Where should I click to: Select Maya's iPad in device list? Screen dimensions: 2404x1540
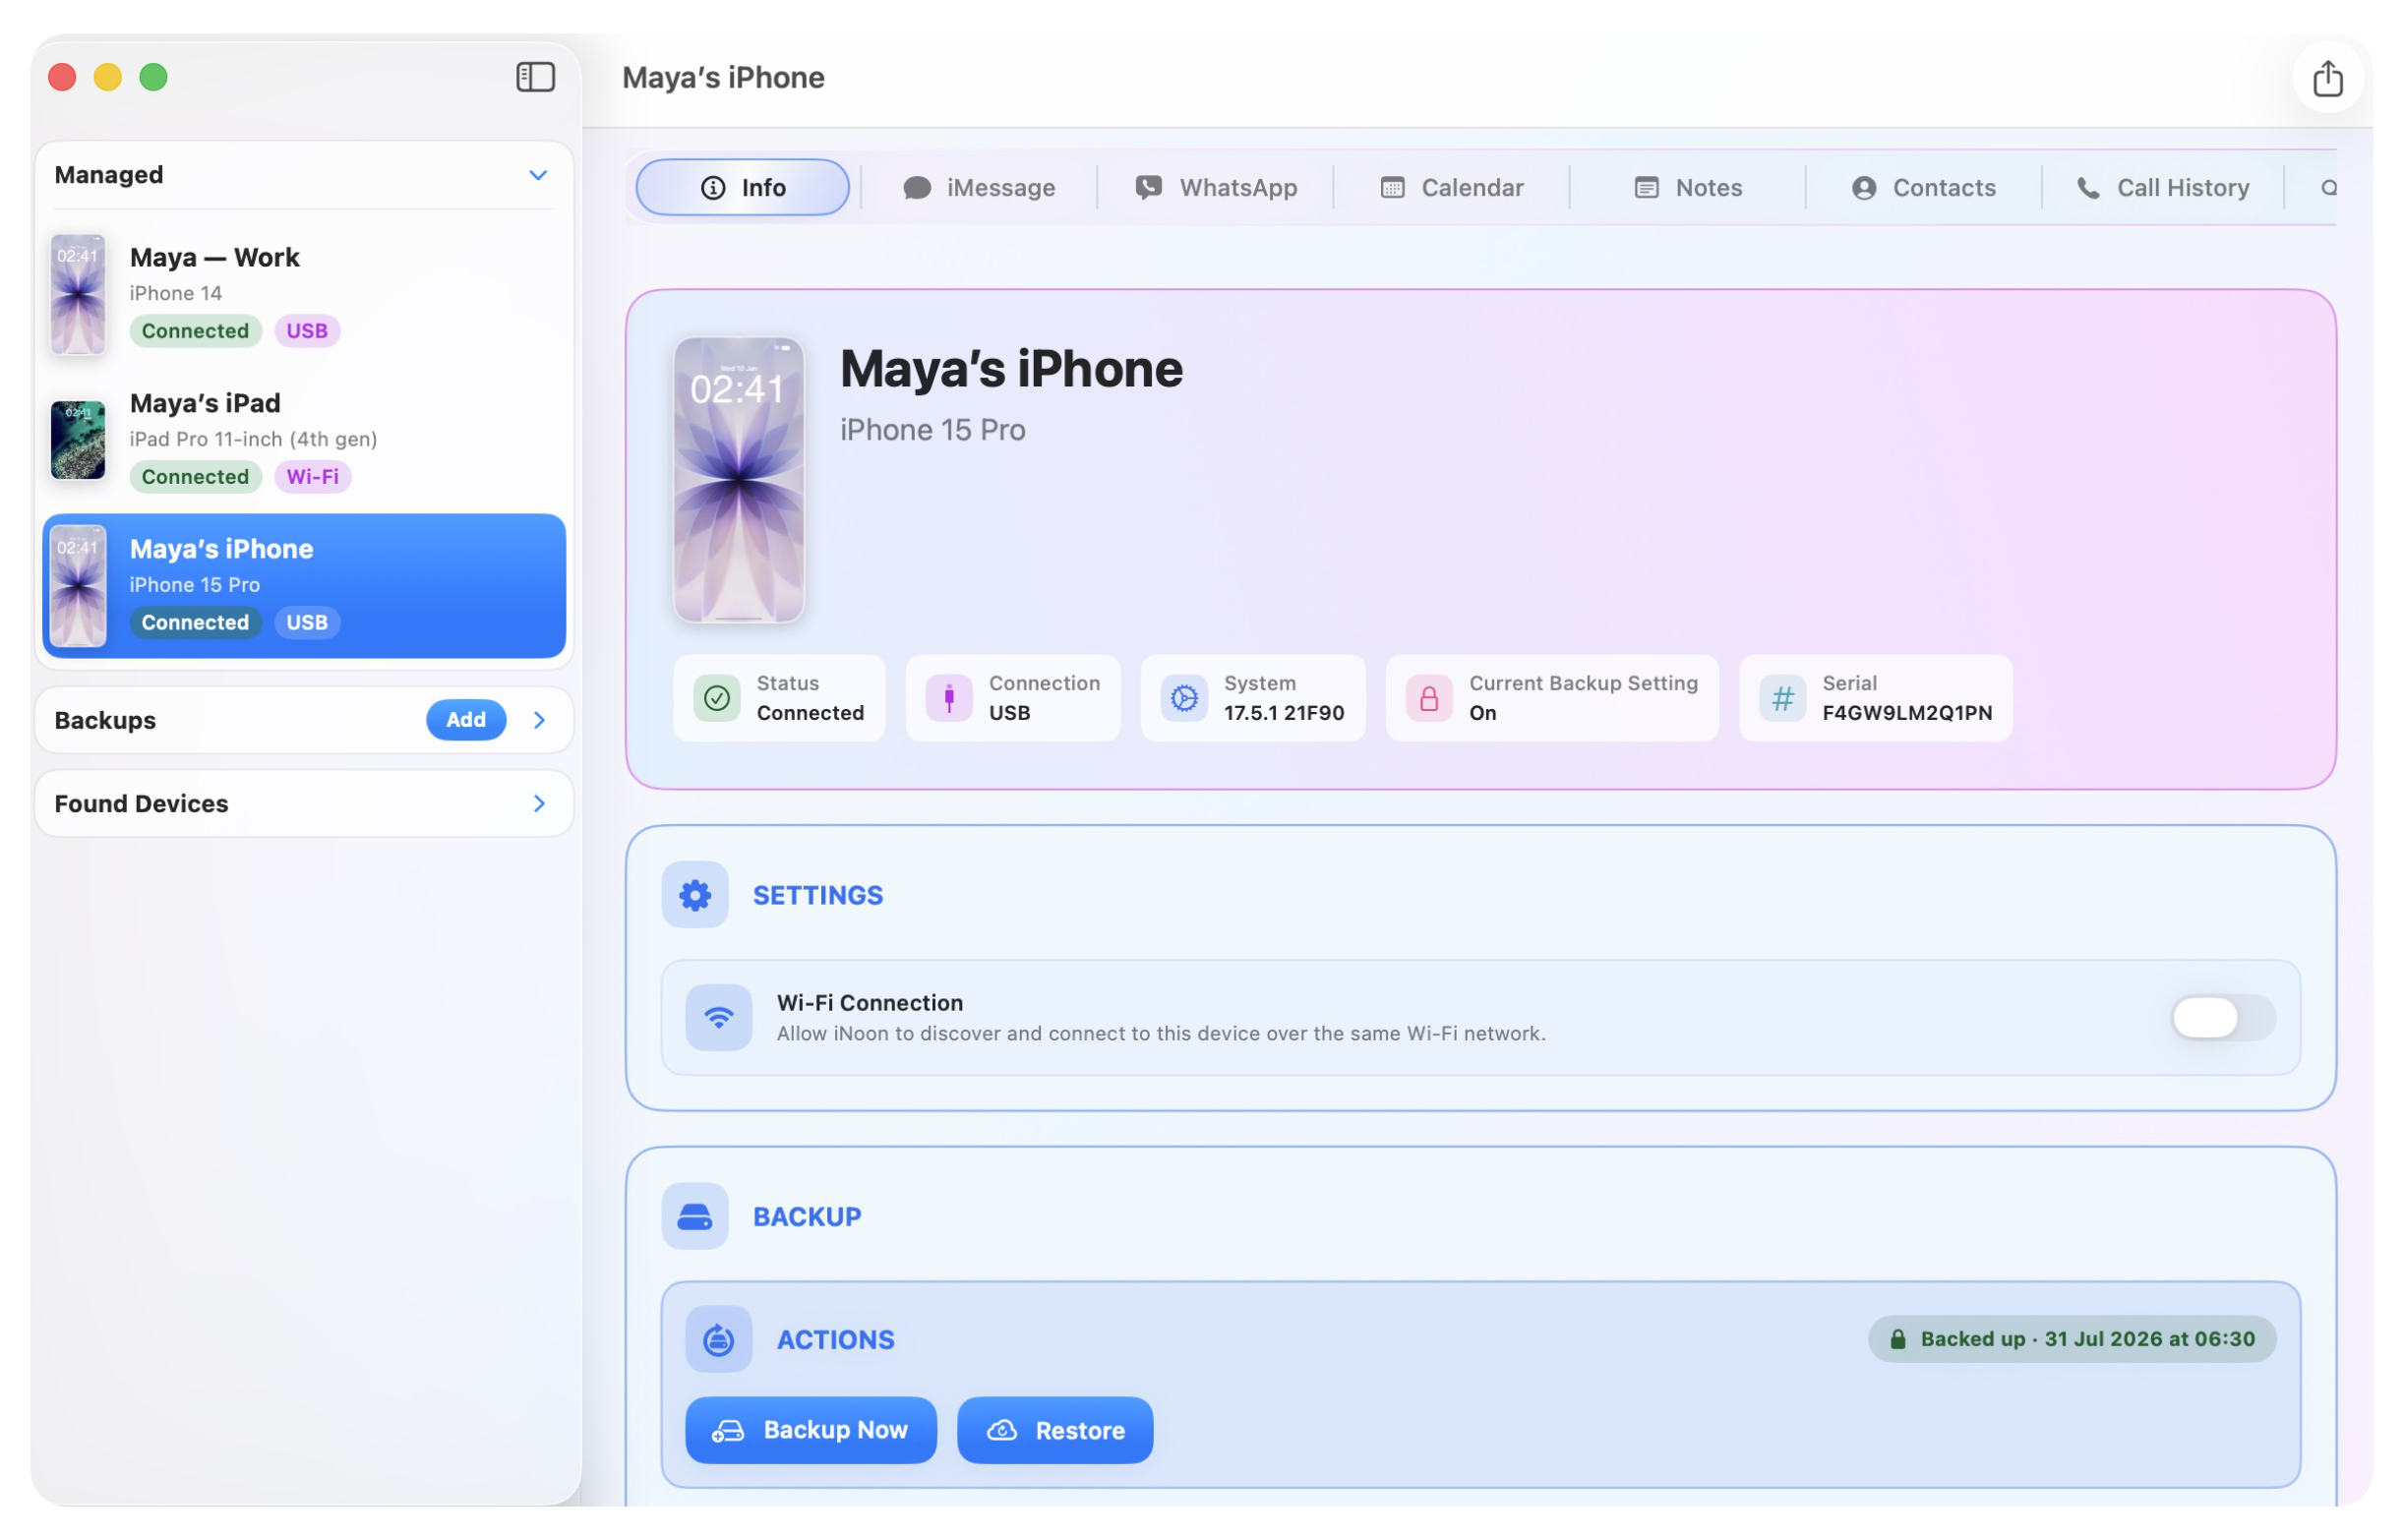tap(303, 440)
